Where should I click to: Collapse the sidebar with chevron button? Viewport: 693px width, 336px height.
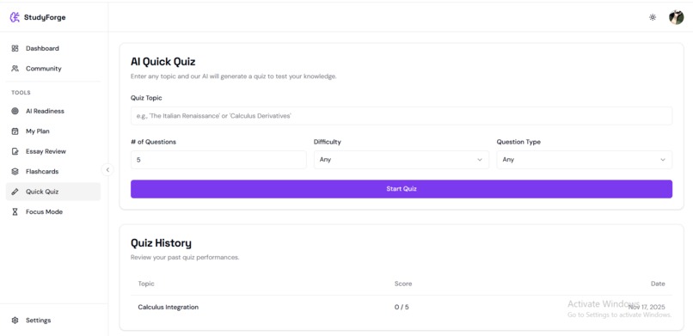pyautogui.click(x=107, y=169)
